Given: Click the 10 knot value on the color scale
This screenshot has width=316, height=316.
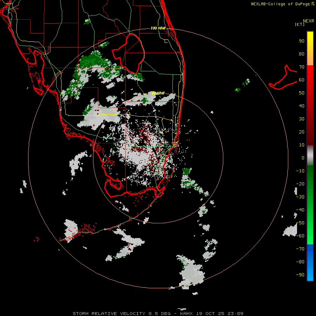Looking at the screenshot, I should [302, 145].
